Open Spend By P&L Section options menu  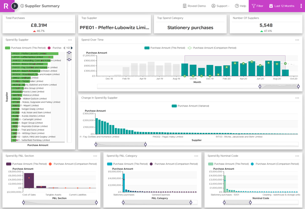pos(95,156)
